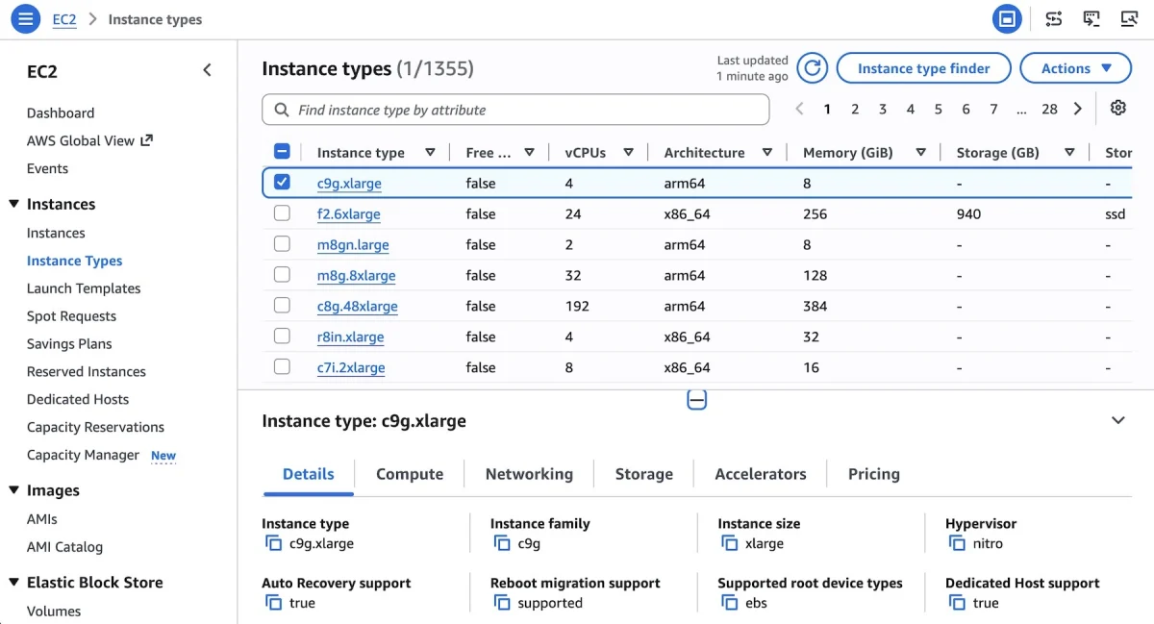This screenshot has width=1154, height=624.
Task: Copy the Auto Recovery support value
Action: pyautogui.click(x=273, y=603)
